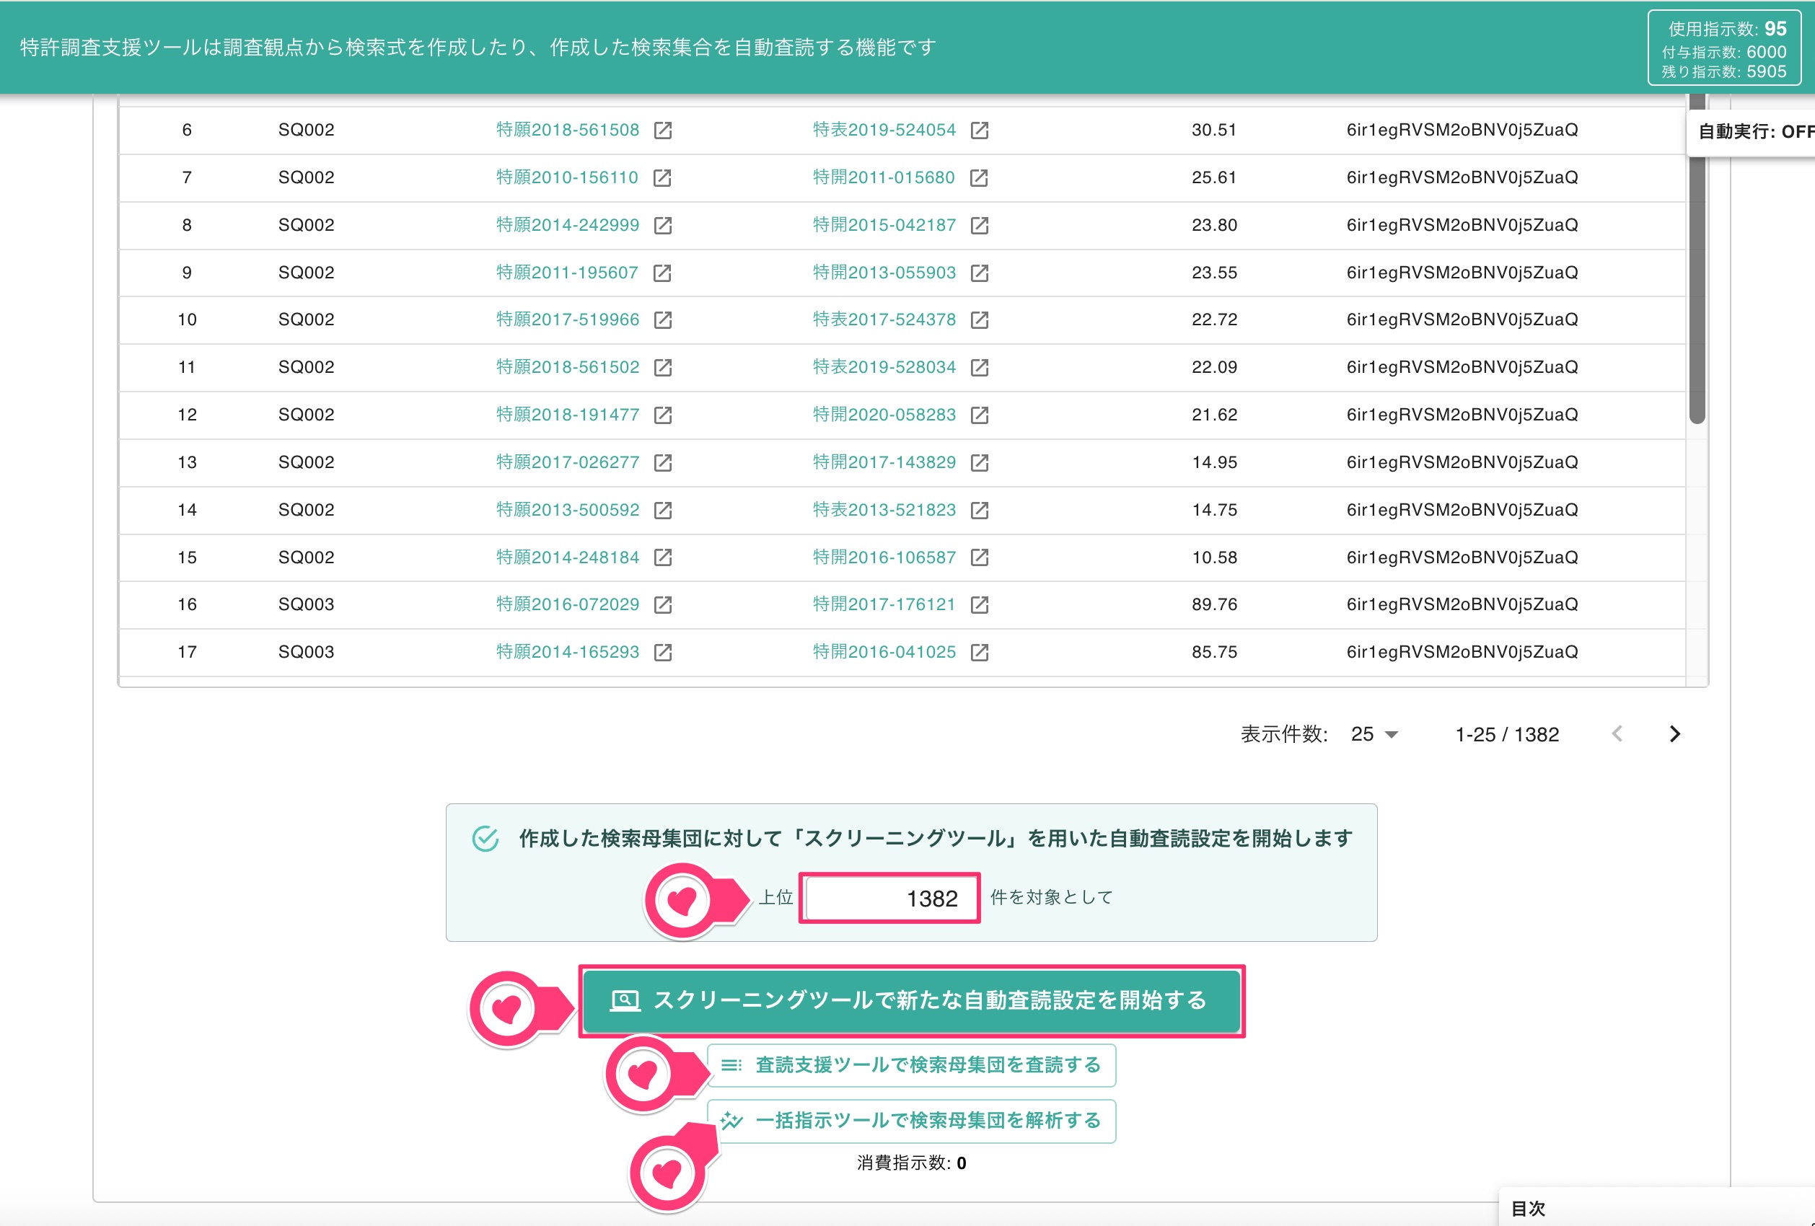Open external link icon beside 特開2017-176121
Image resolution: width=1815 pixels, height=1226 pixels.
coord(980,605)
